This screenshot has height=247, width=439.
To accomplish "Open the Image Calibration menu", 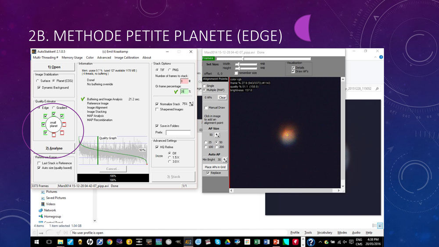I will (126, 57).
